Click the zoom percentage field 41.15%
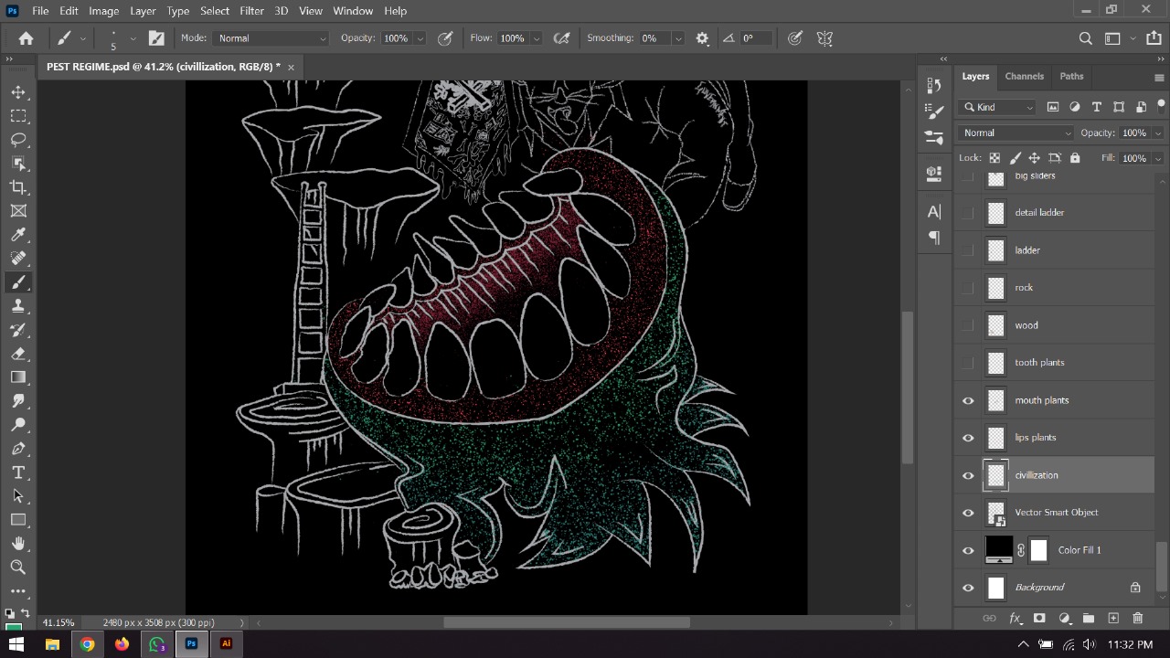 [x=59, y=622]
